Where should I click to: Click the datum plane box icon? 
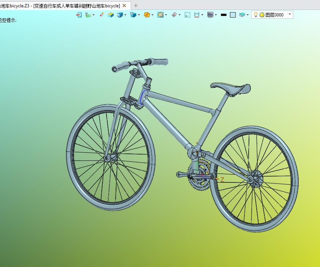(111, 15)
